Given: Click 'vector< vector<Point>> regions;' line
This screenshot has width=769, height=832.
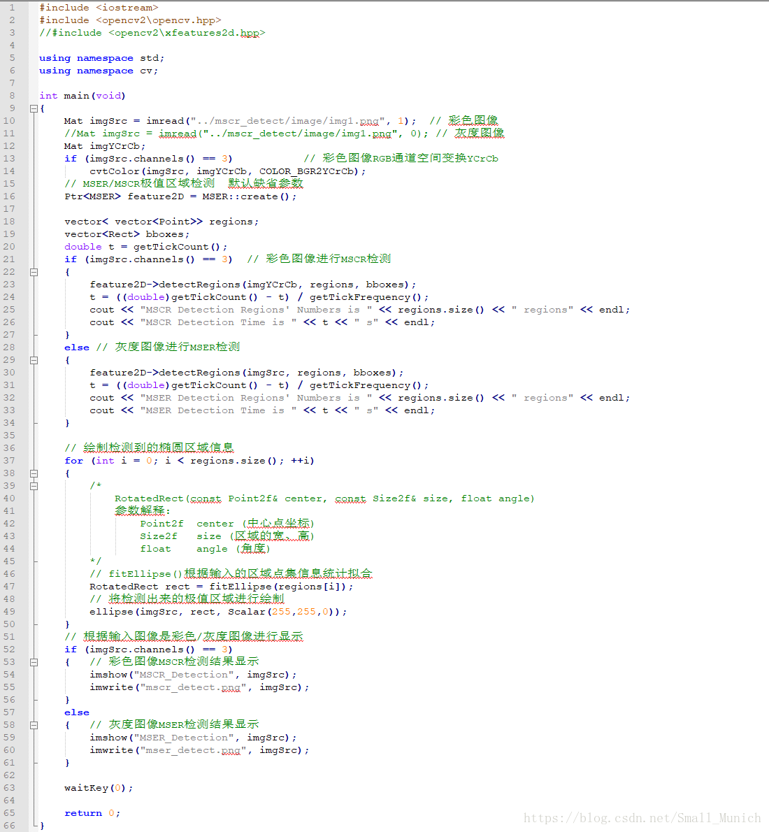Looking at the screenshot, I should [161, 221].
